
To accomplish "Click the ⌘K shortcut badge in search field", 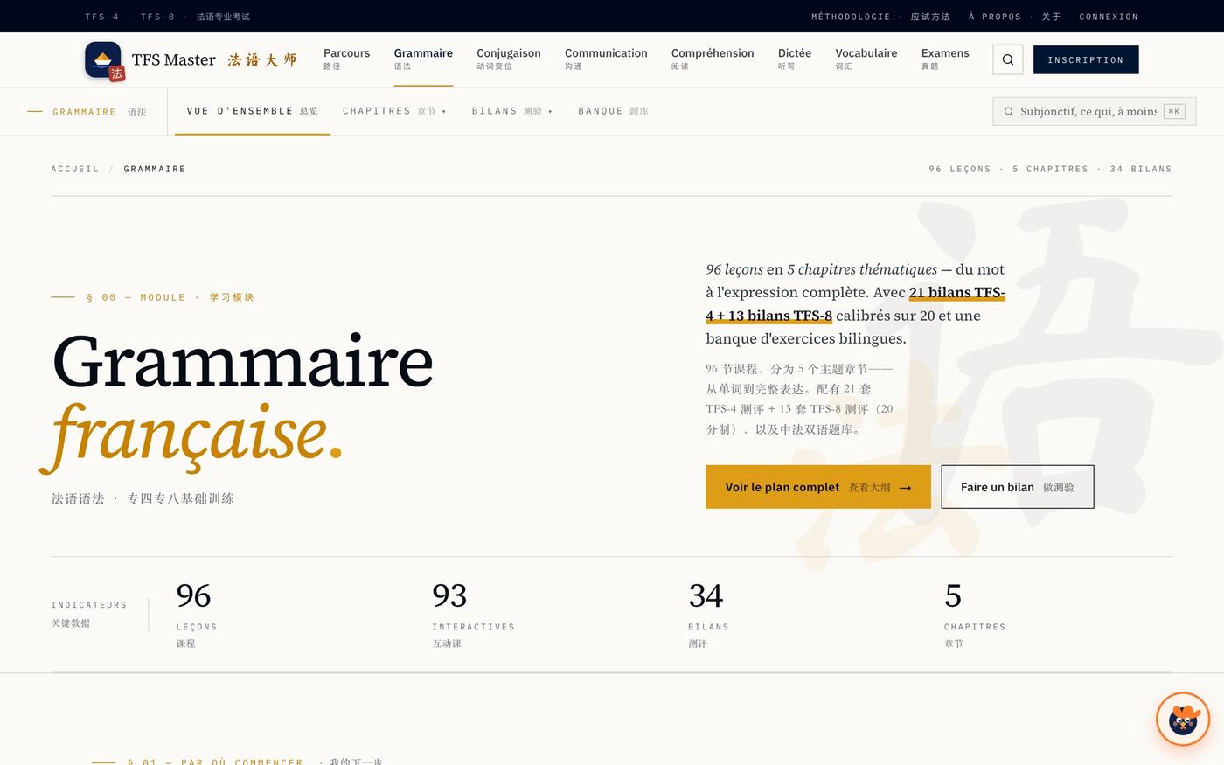I will click(x=1174, y=111).
